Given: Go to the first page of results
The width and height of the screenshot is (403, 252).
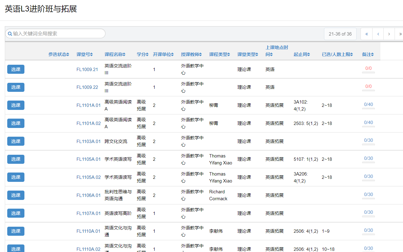Looking at the screenshot, I should click(367, 34).
